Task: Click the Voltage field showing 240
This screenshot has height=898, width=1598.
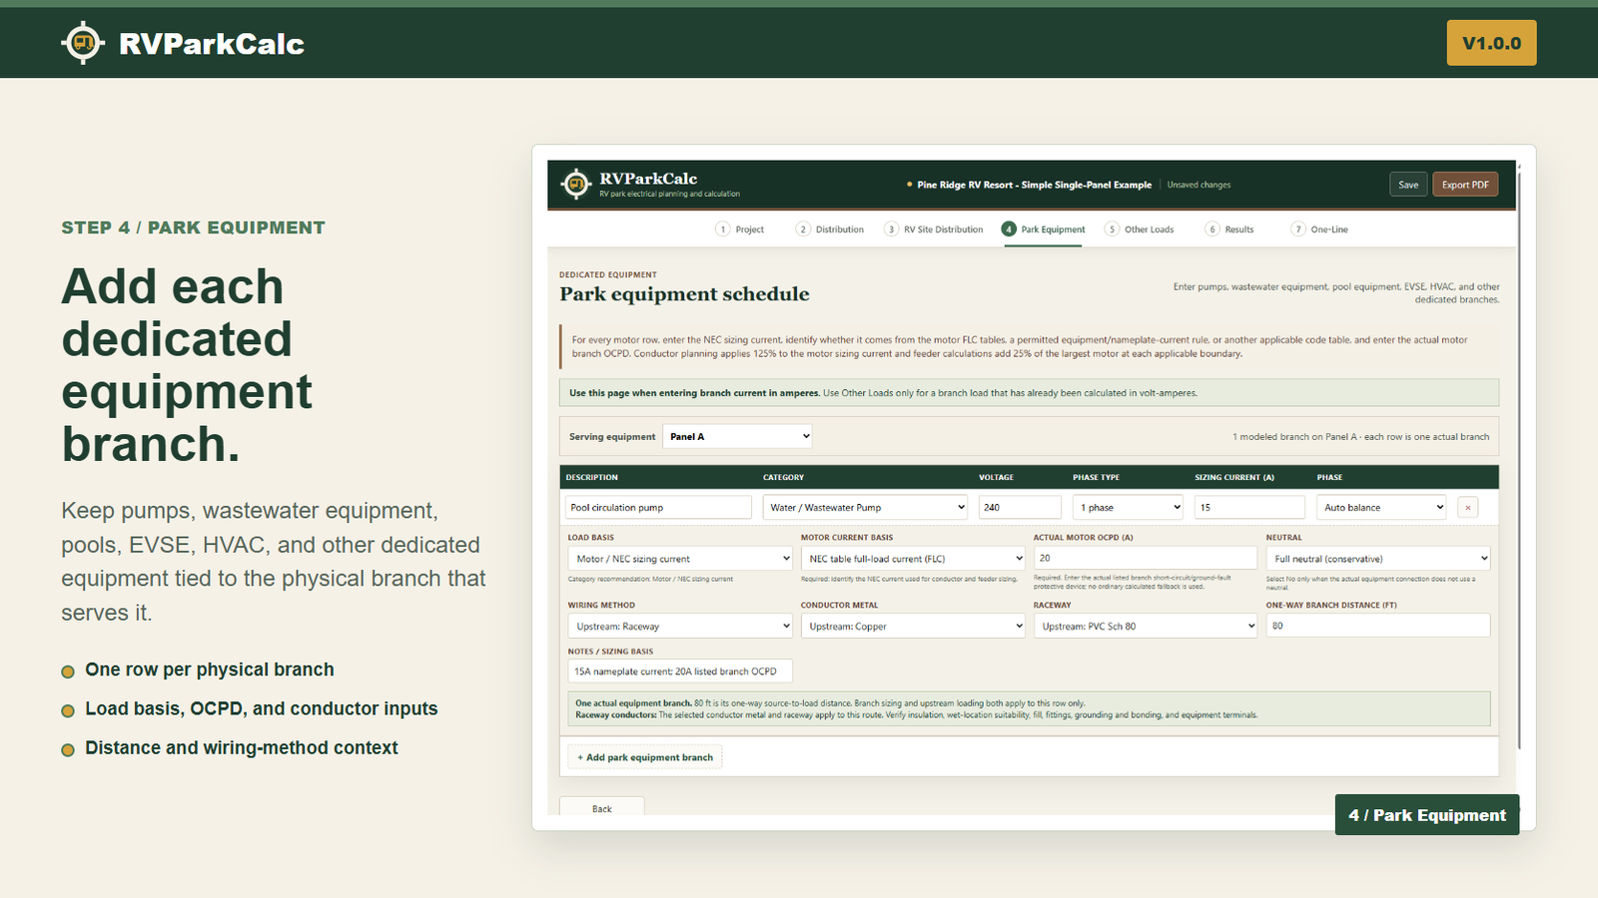Action: click(1020, 507)
